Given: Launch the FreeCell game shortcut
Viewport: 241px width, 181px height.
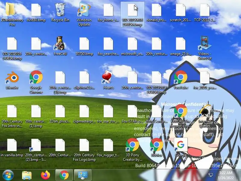Looking at the screenshot, I should click(60, 46).
